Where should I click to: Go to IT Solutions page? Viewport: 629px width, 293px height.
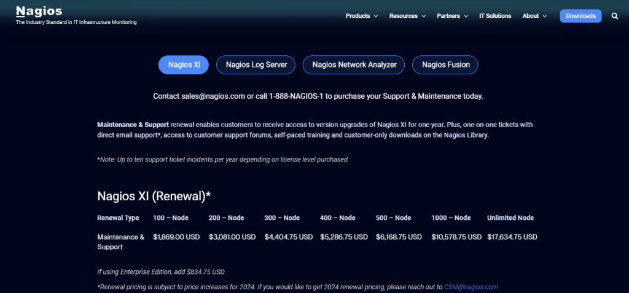coord(495,16)
